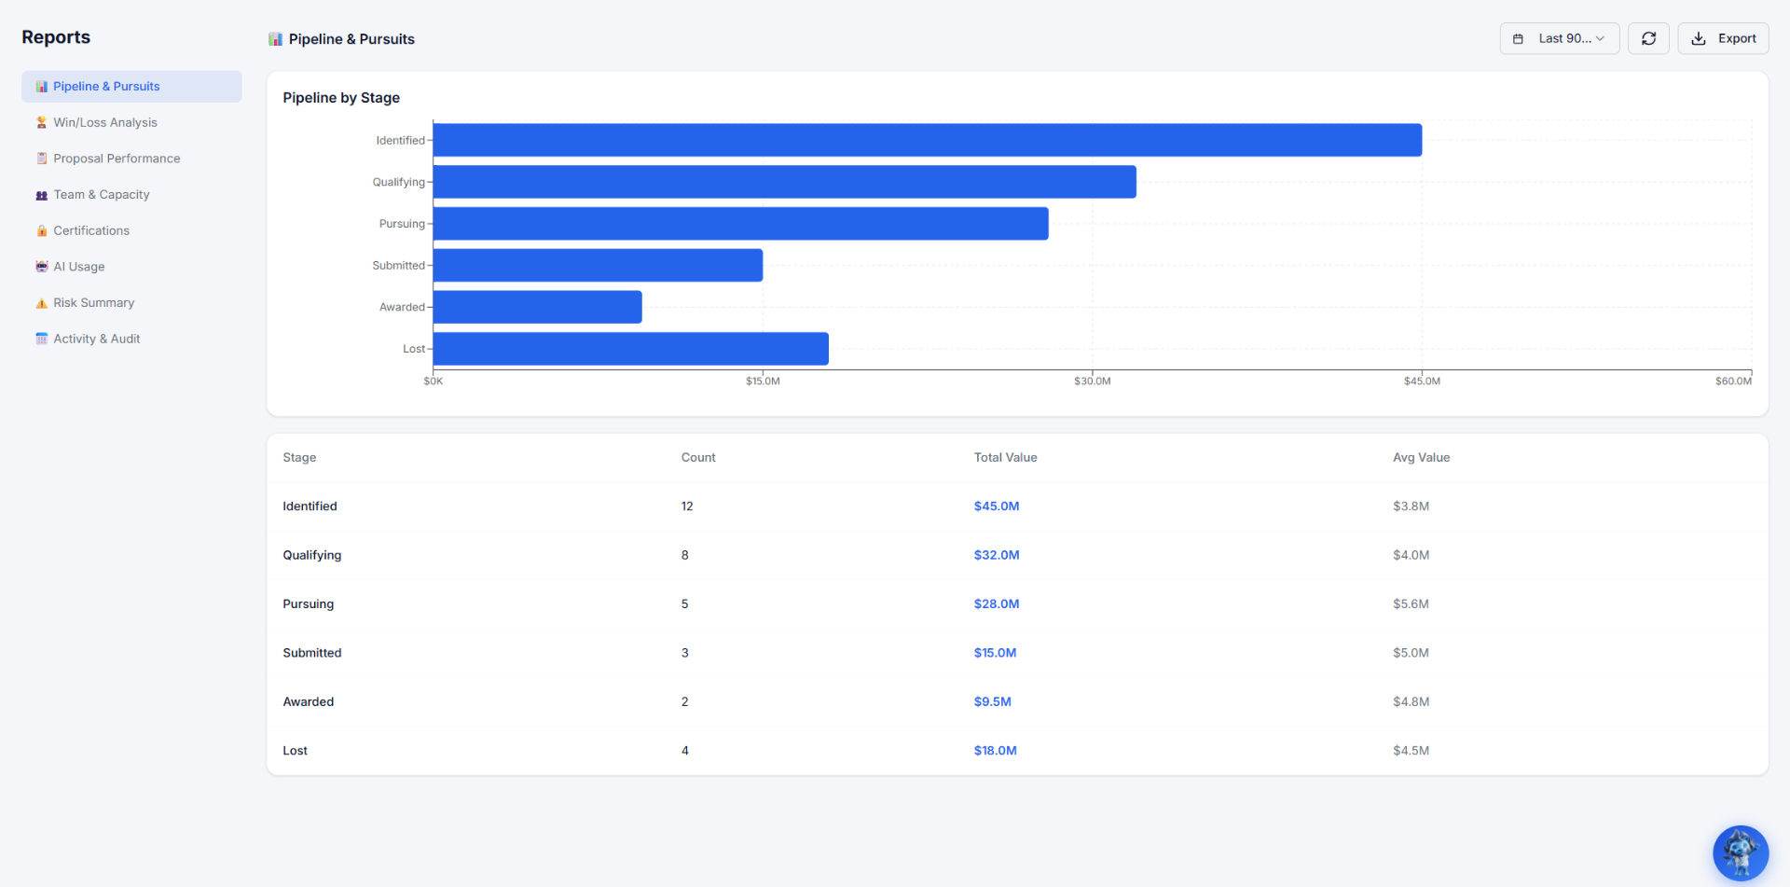Click the Count column header
The height and width of the screenshot is (887, 1790).
698,458
